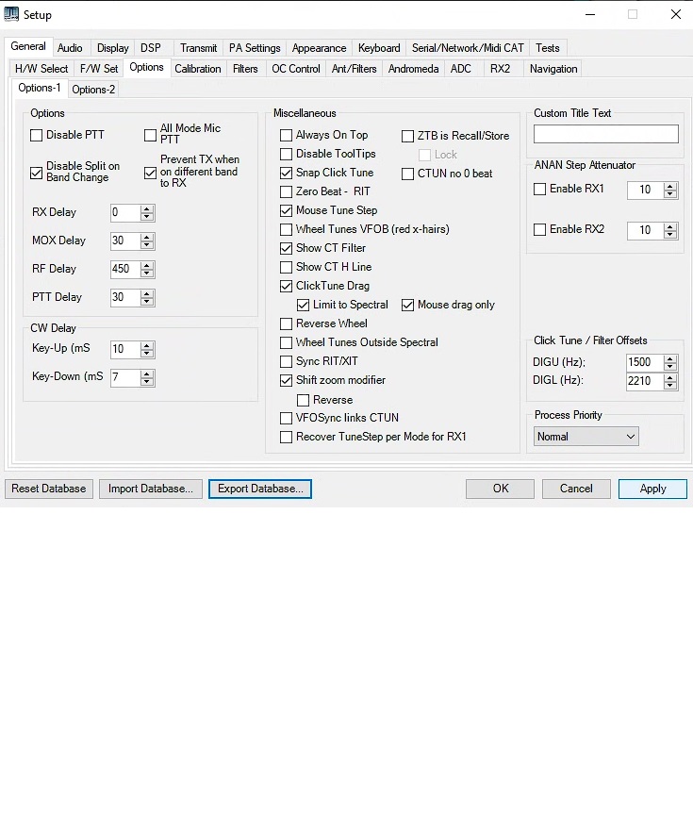
Task: Increase the CW Key-Up delay value
Action: [147, 345]
